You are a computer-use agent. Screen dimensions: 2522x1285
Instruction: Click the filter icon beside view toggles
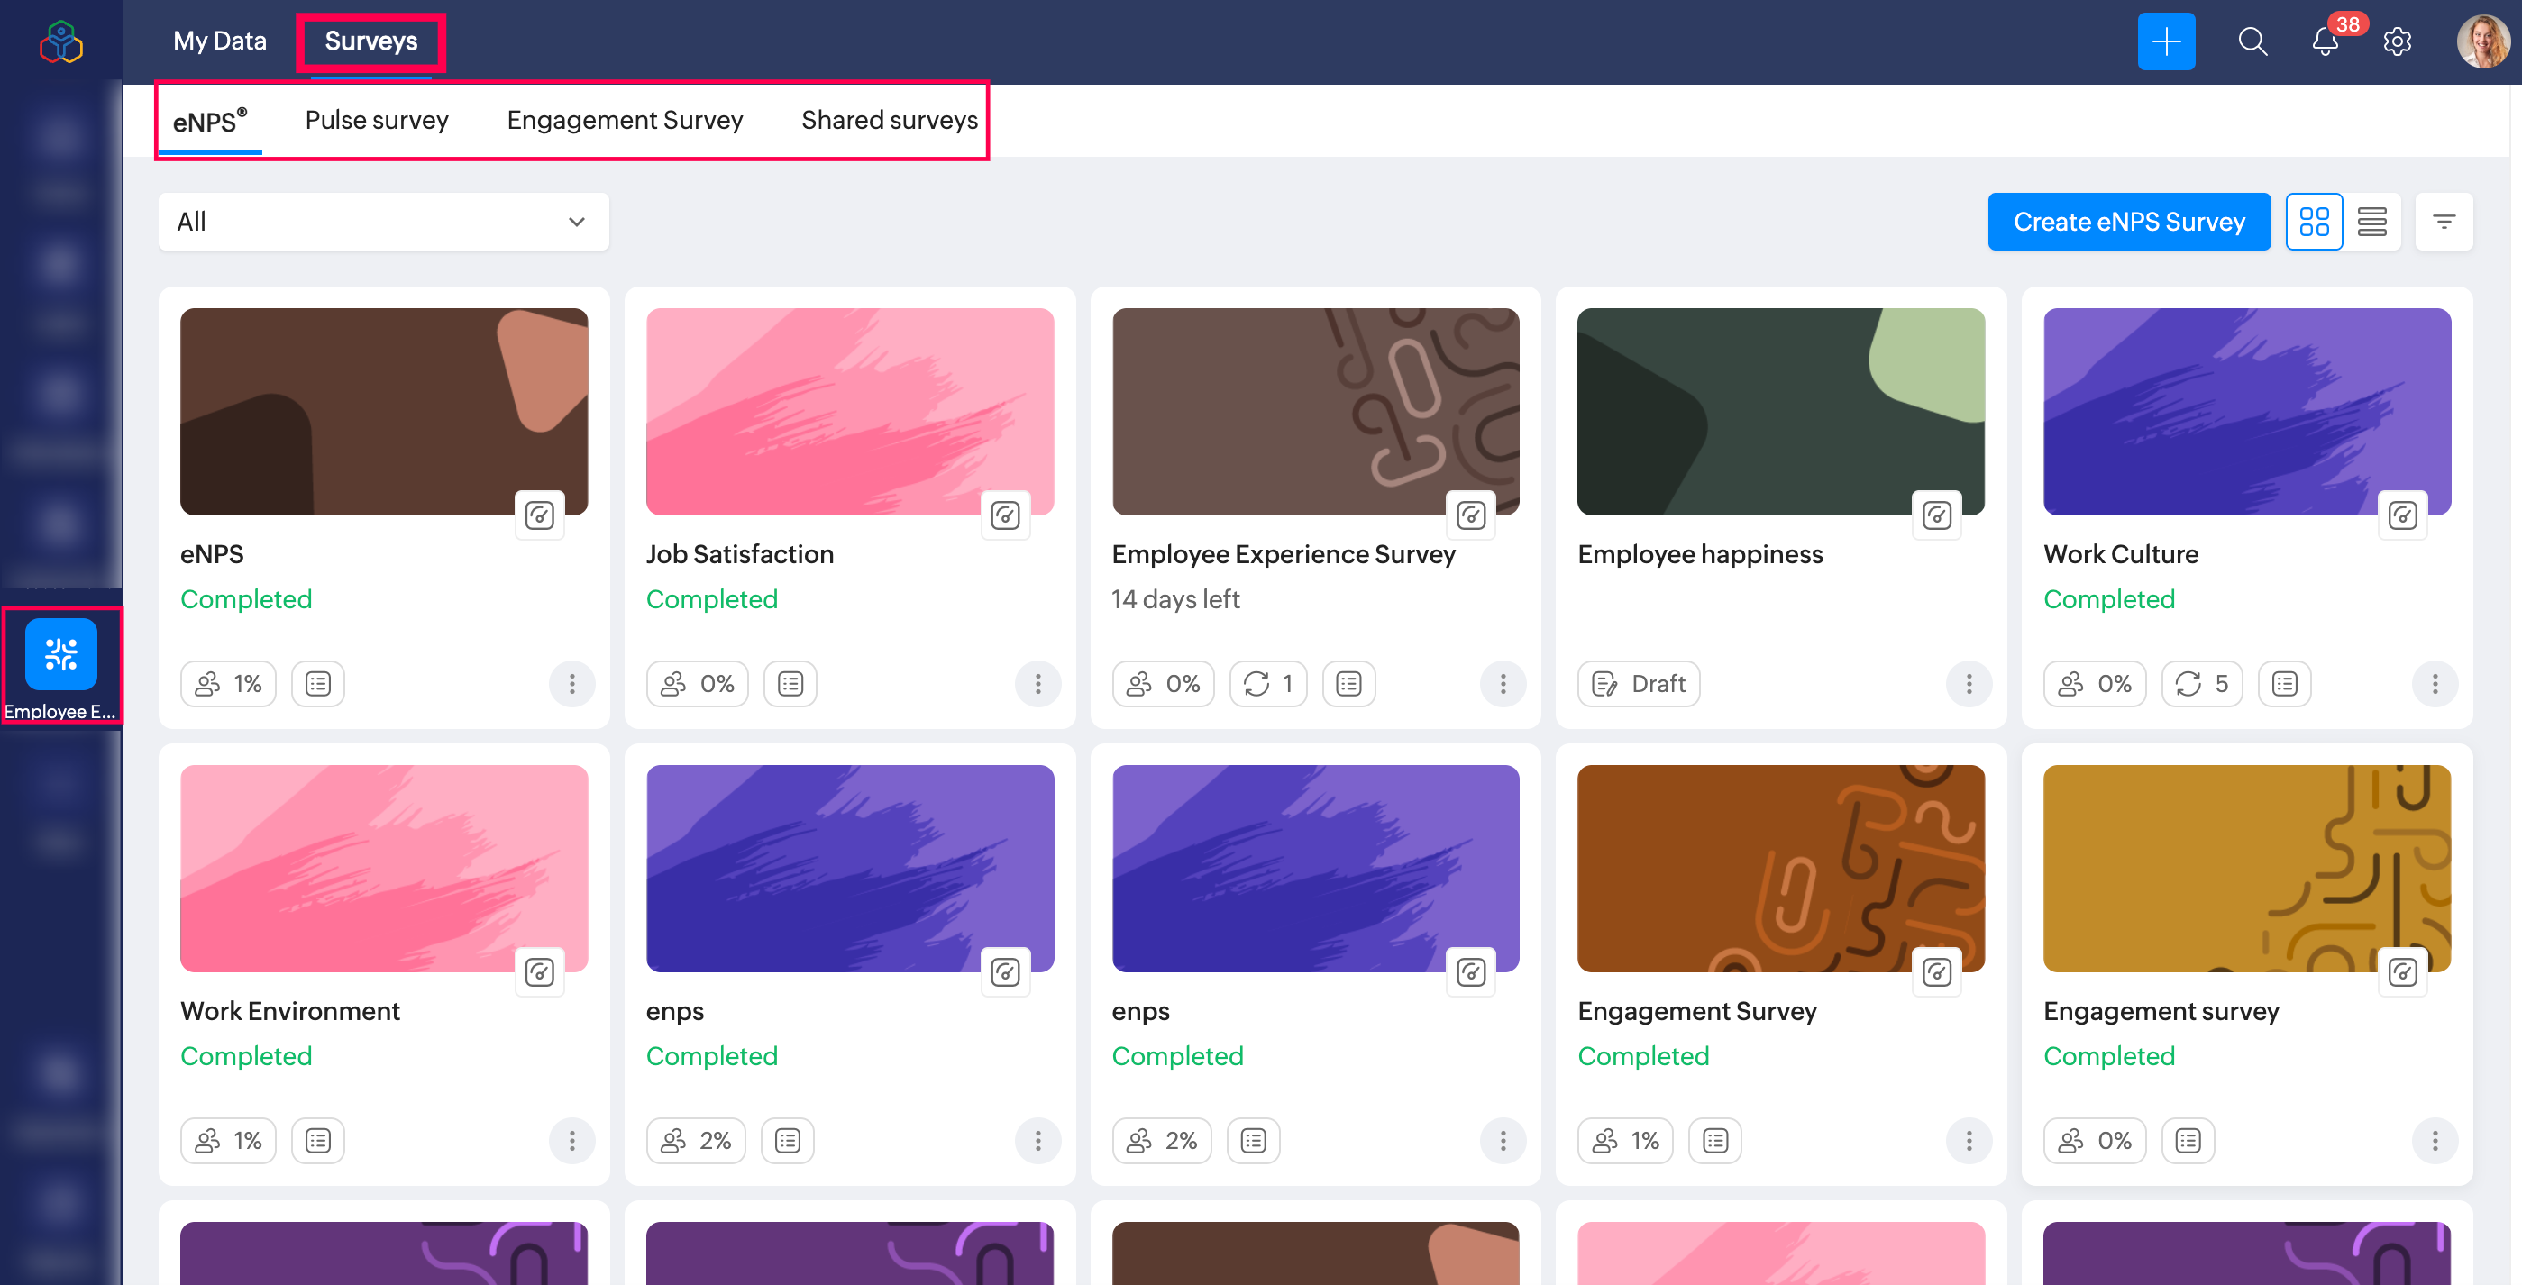point(2444,223)
